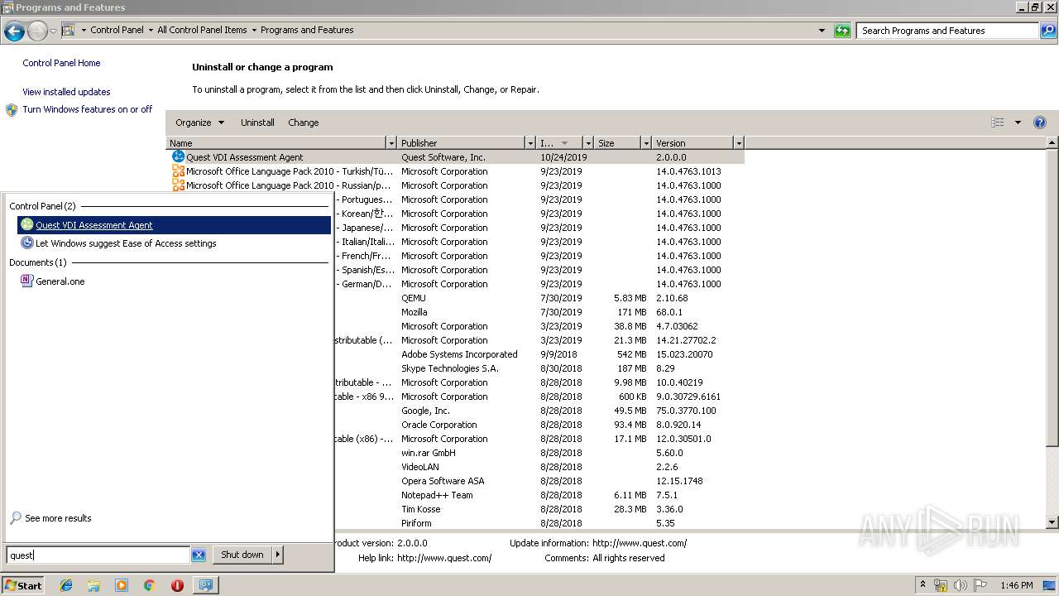Click the Back navigation arrow
This screenshot has height=596, width=1059.
coord(14,31)
